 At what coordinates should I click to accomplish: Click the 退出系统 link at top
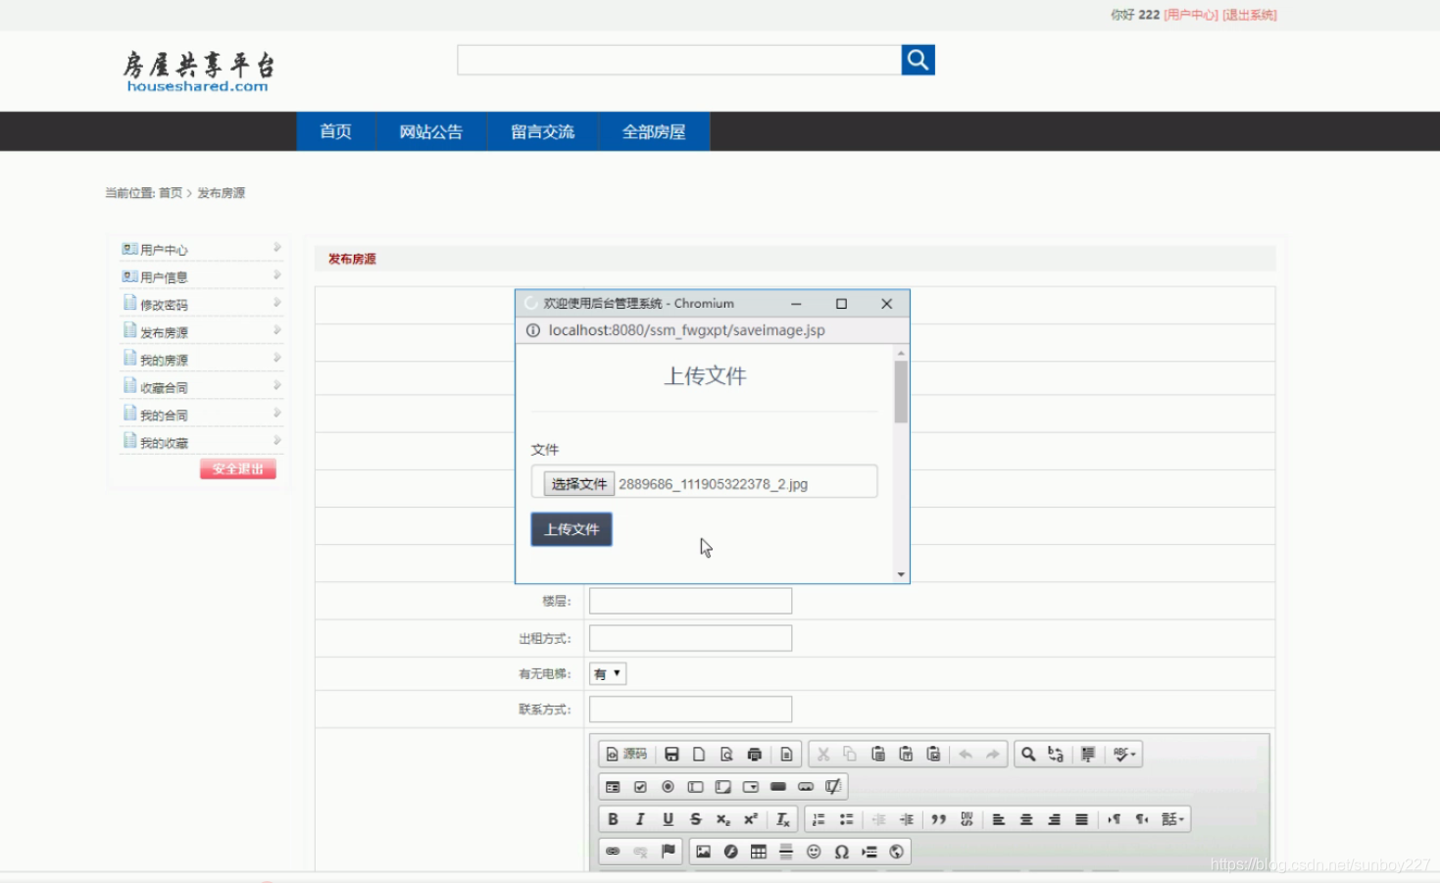point(1250,15)
